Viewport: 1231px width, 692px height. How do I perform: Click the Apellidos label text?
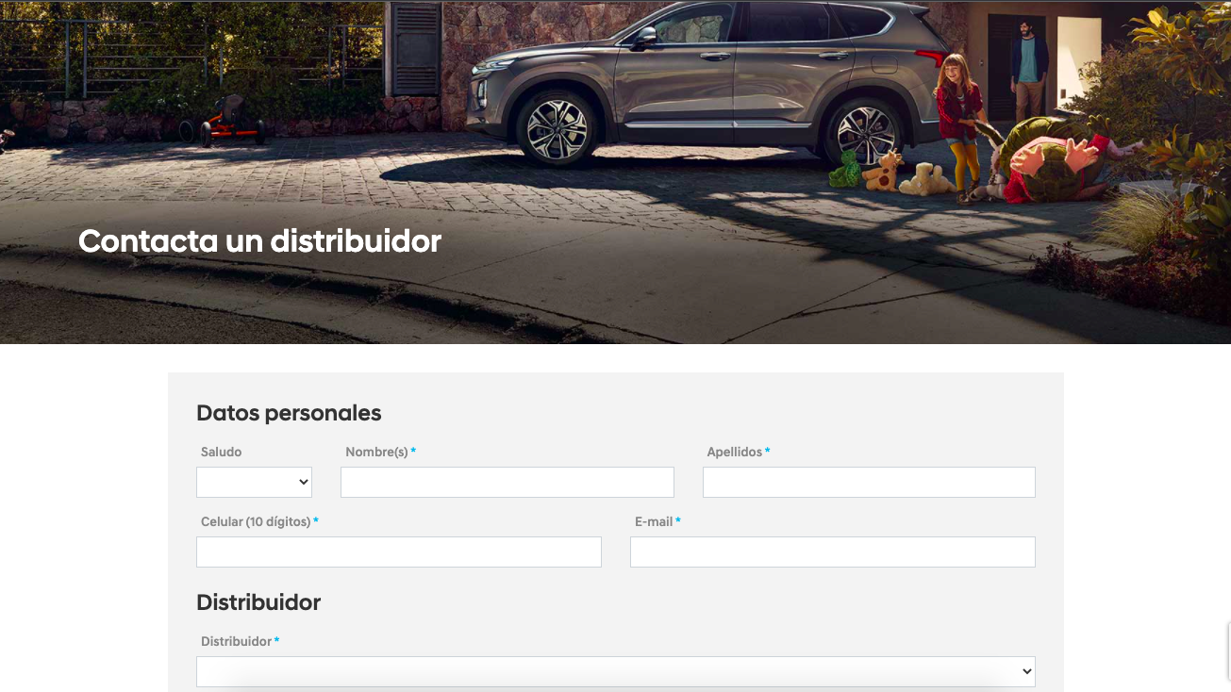coord(734,452)
